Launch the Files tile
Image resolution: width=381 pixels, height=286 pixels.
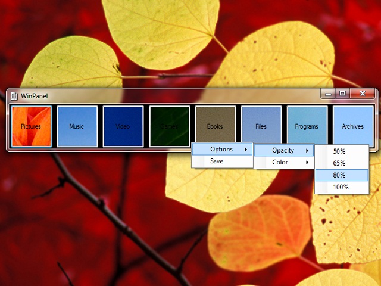coord(261,125)
